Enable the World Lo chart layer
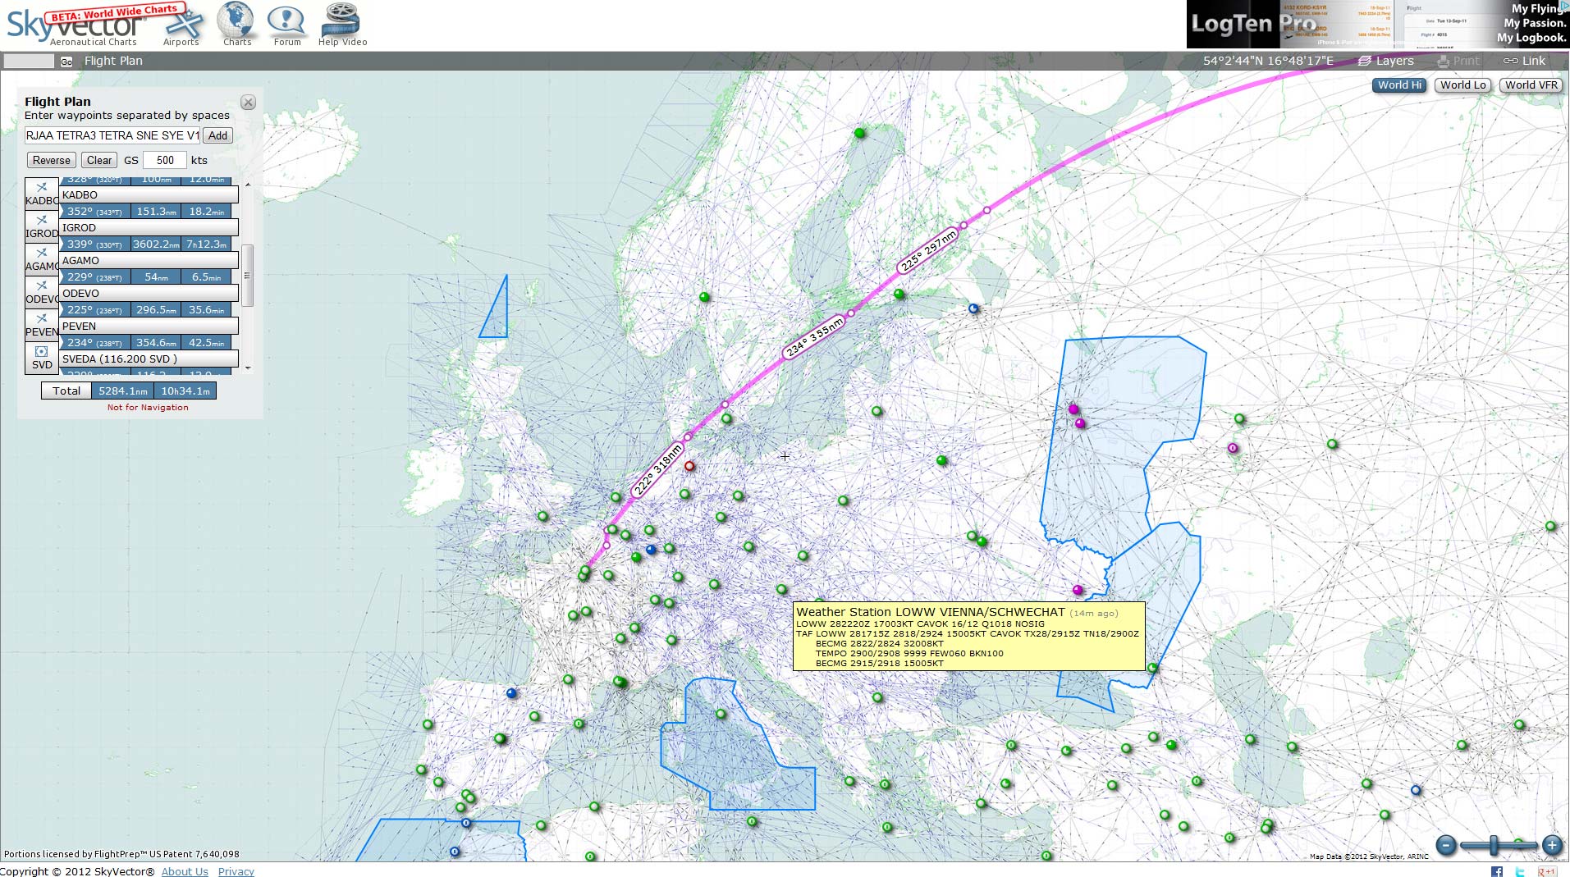 (x=1462, y=85)
